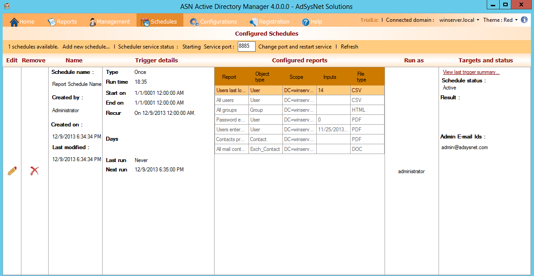
Task: Open the Theme: Red dropdown
Action: click(500, 20)
